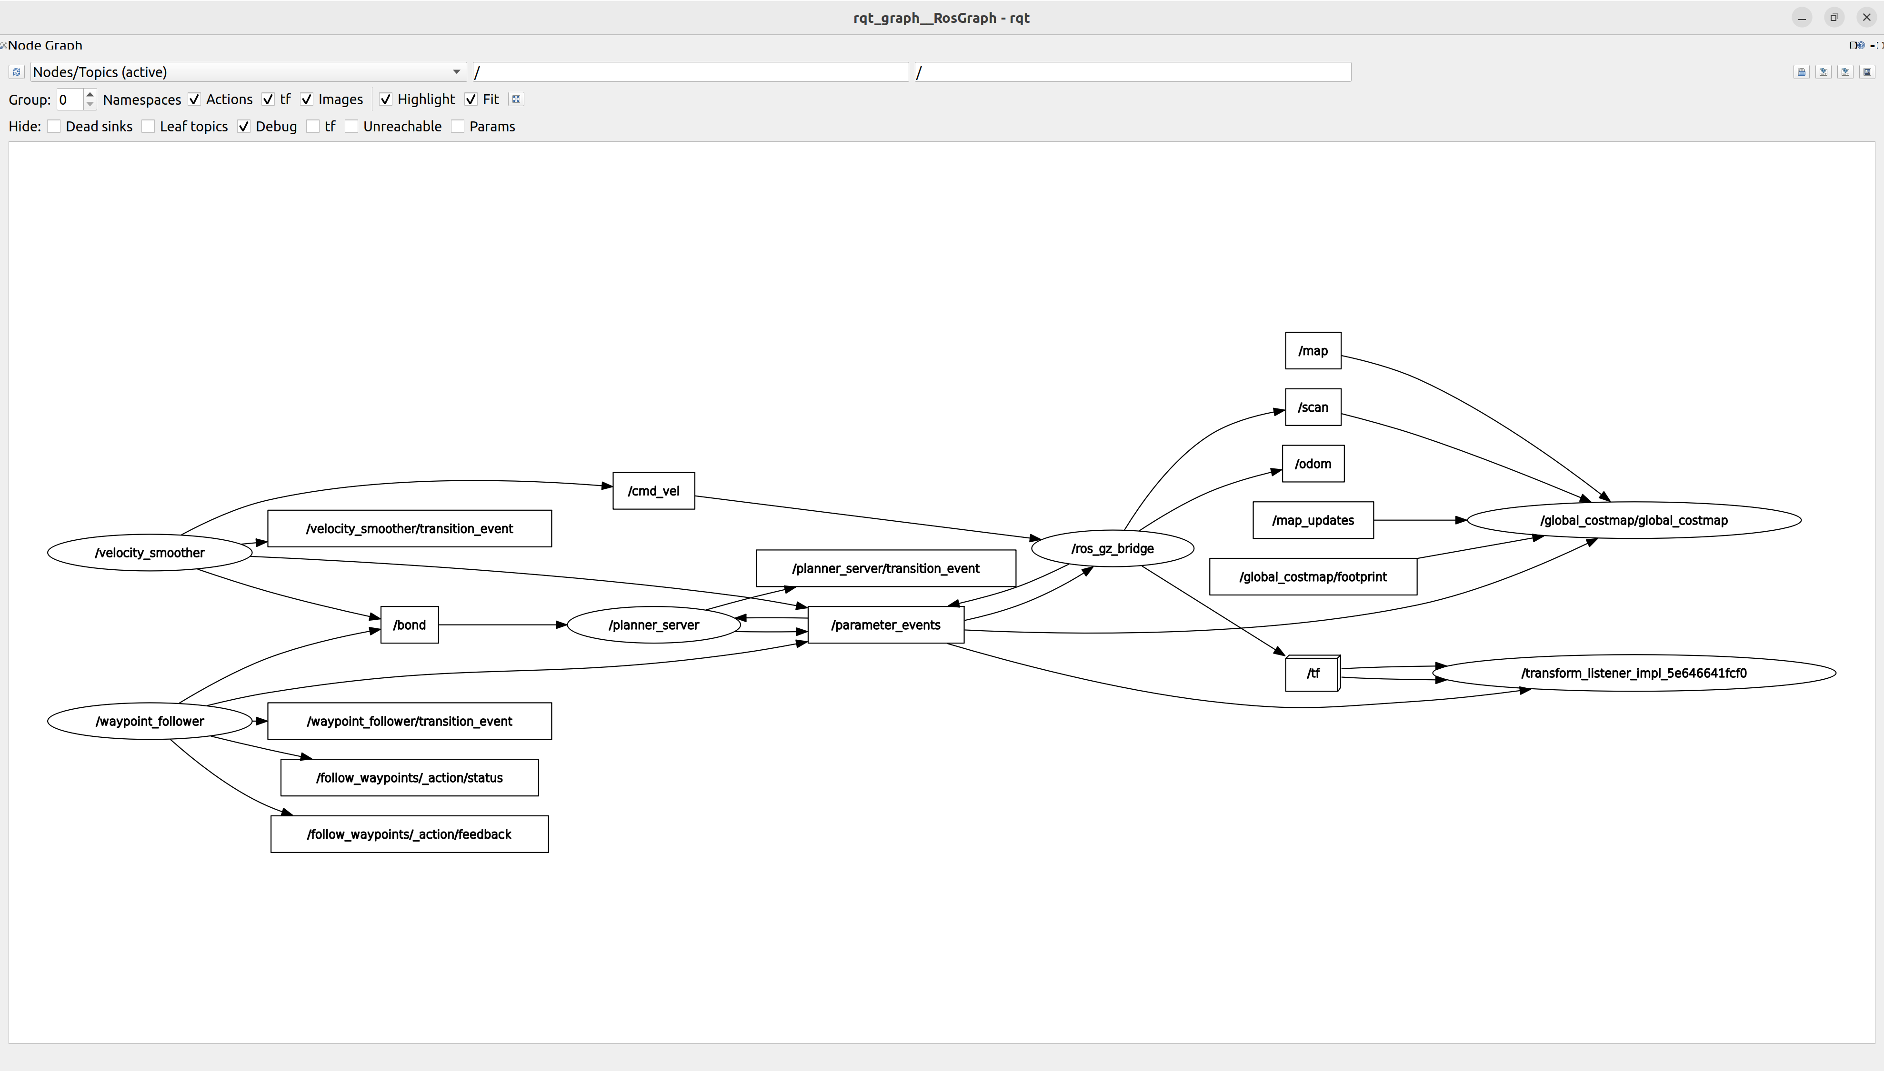This screenshot has height=1071, width=1884.
Task: Click the /map_updates topic box
Action: click(1313, 520)
